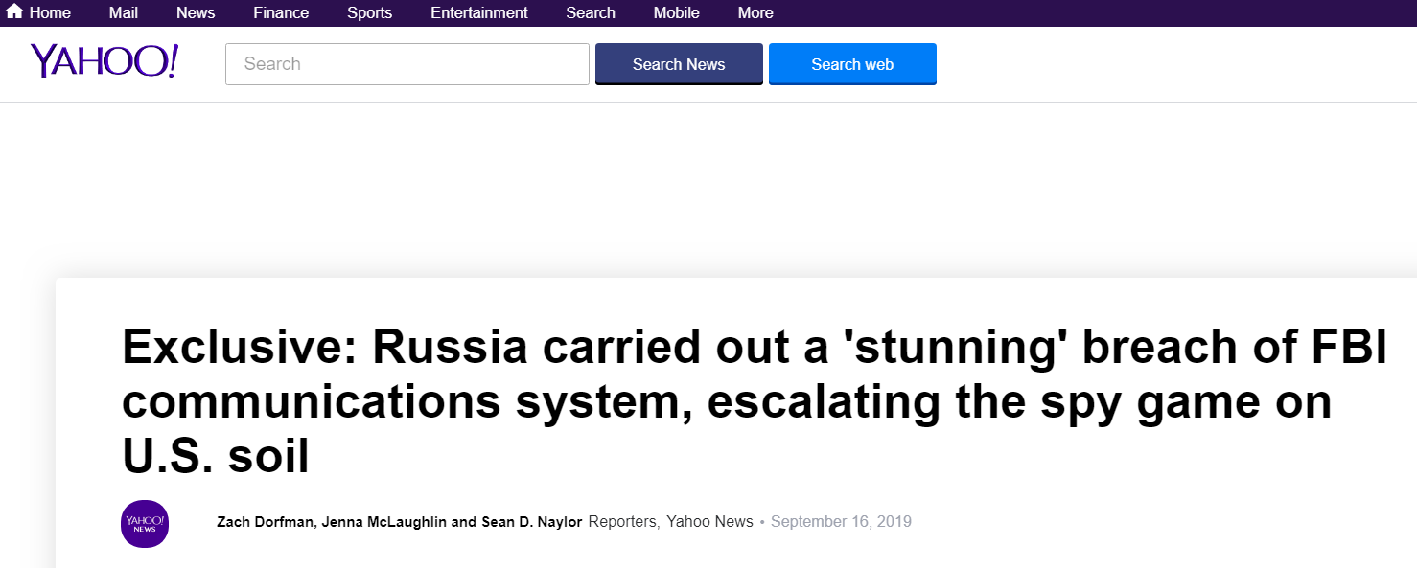The height and width of the screenshot is (568, 1417).
Task: Click the Search News button
Action: [x=679, y=63]
